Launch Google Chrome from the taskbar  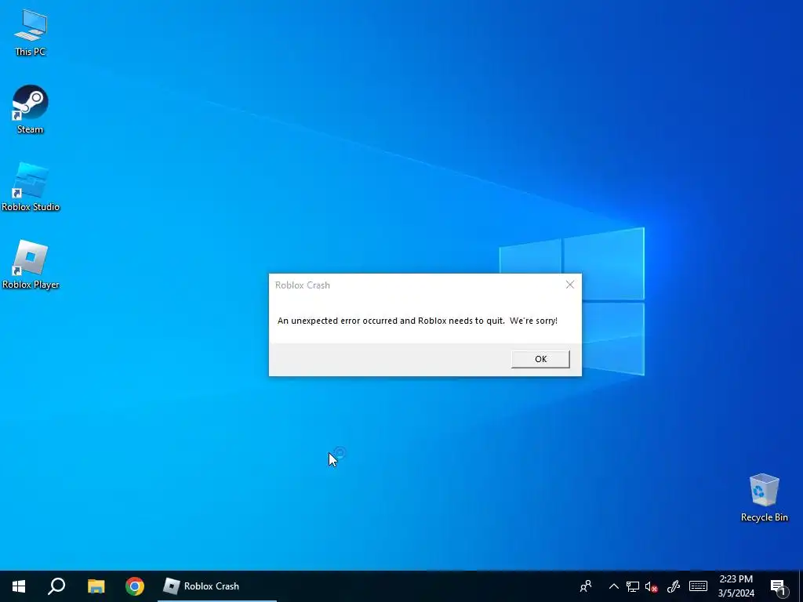point(135,586)
